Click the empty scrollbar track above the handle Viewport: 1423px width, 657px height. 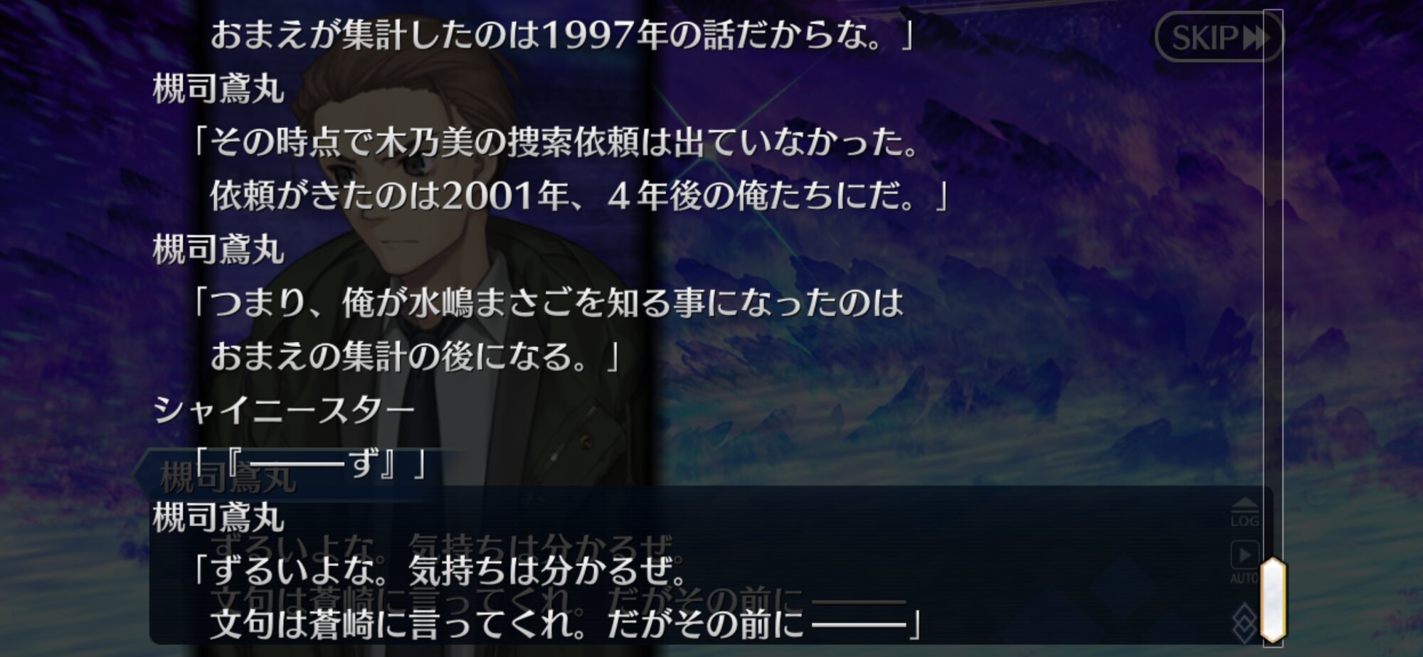pyautogui.click(x=1273, y=284)
